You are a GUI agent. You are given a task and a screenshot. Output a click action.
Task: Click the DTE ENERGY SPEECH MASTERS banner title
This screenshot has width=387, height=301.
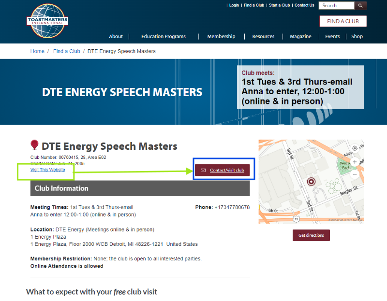122,92
